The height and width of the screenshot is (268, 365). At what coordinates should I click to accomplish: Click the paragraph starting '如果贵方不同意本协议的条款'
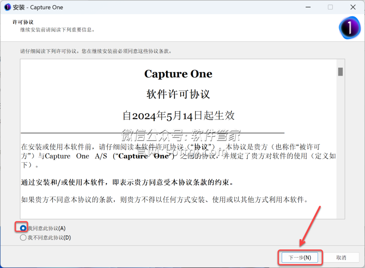[165, 199]
